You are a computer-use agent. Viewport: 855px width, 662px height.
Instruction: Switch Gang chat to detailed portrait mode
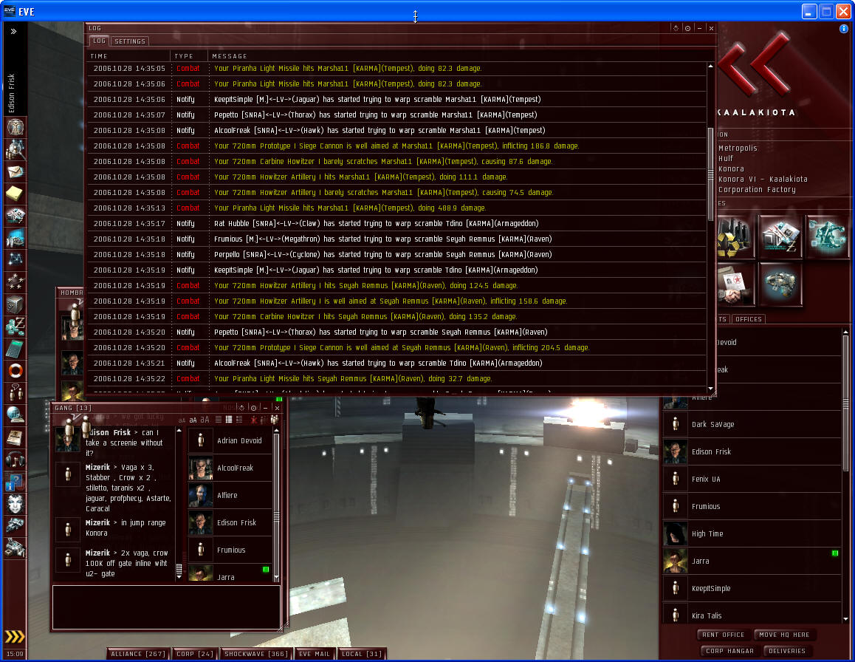[238, 420]
